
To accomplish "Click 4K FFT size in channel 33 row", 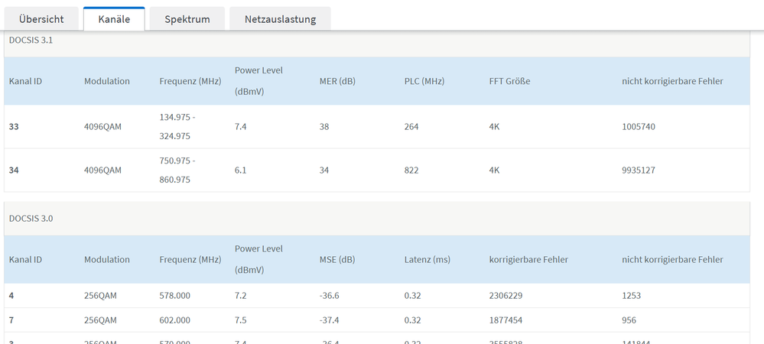I will 495,127.
